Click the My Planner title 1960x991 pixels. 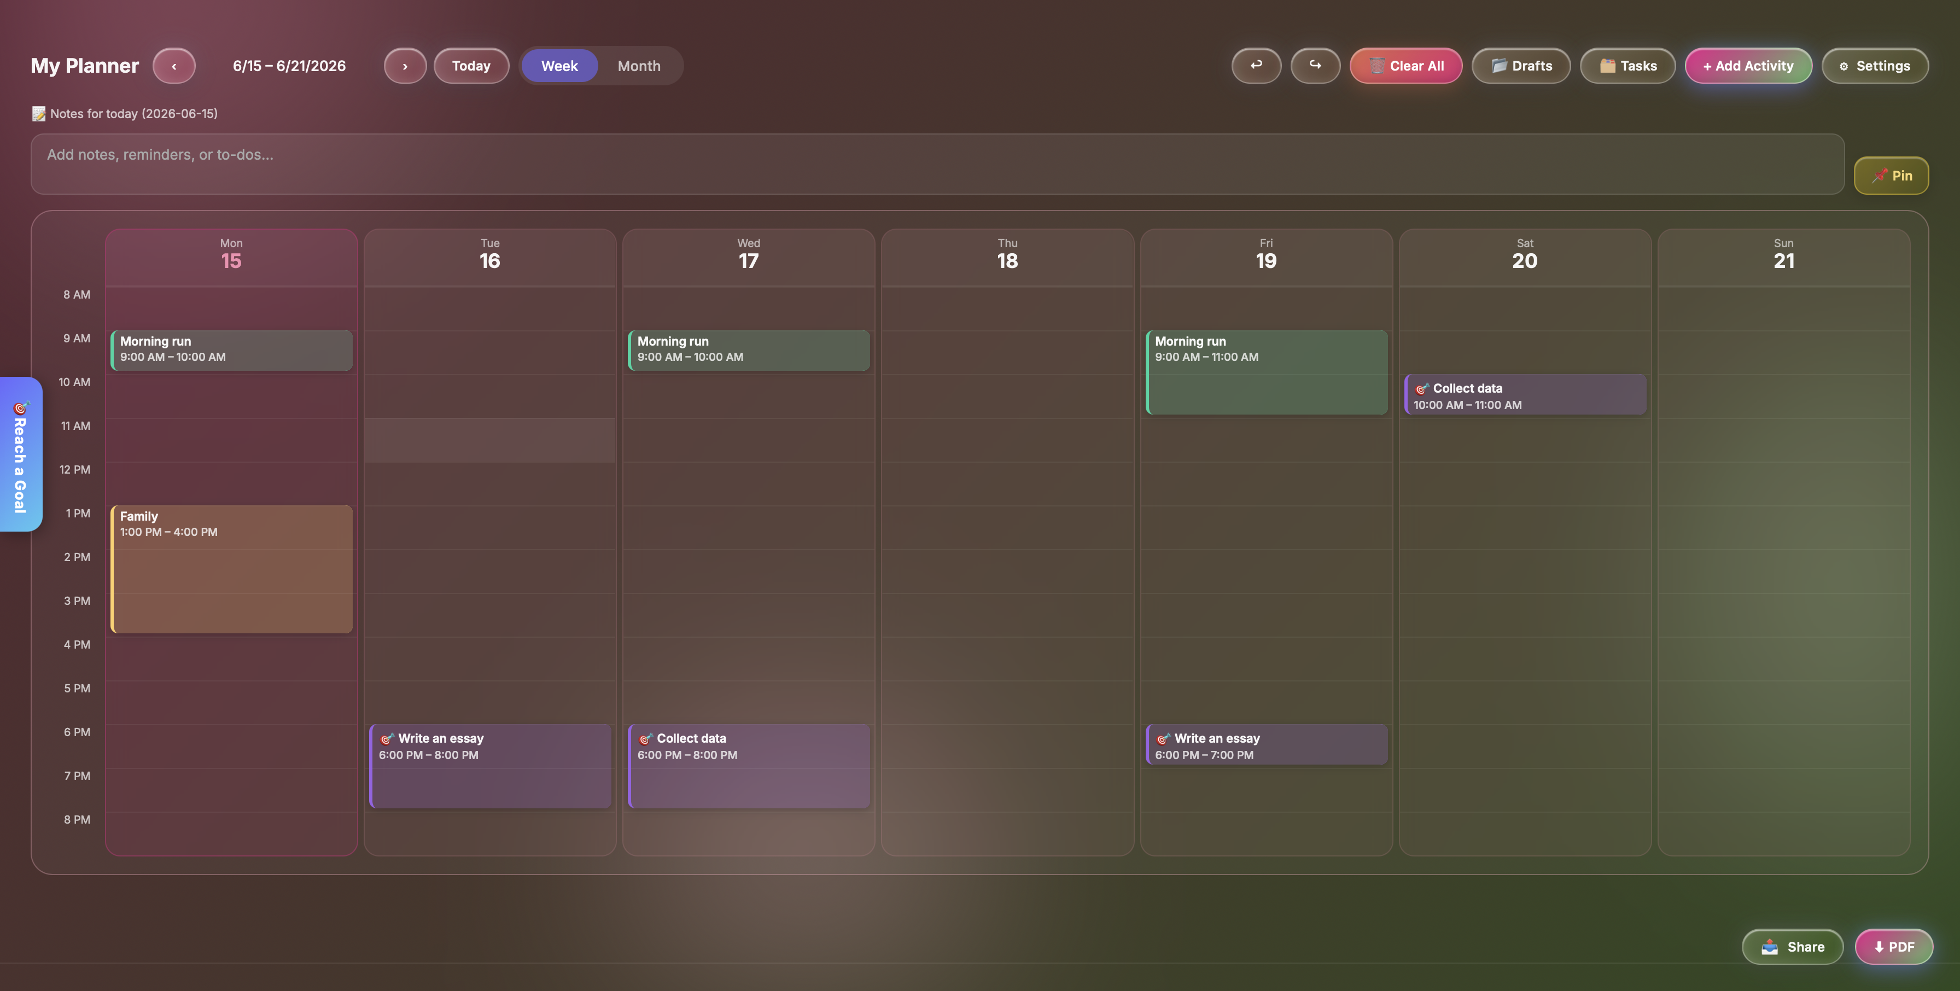(x=84, y=66)
